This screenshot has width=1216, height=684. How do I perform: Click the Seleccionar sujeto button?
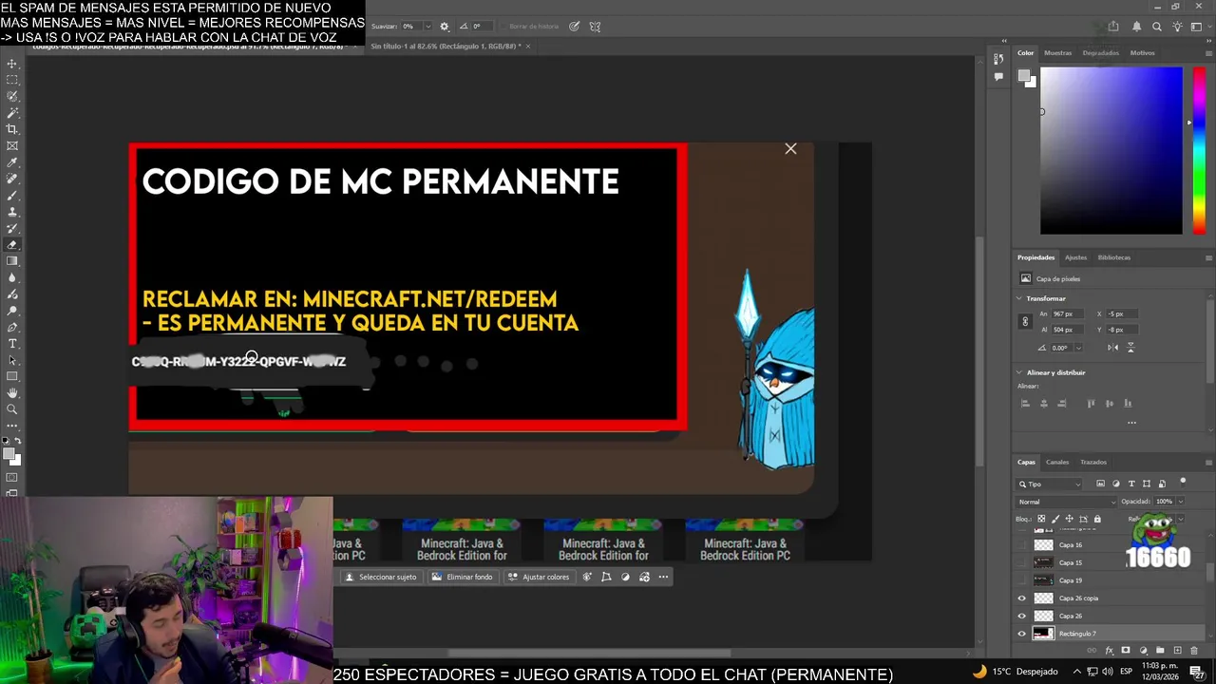[x=381, y=577]
